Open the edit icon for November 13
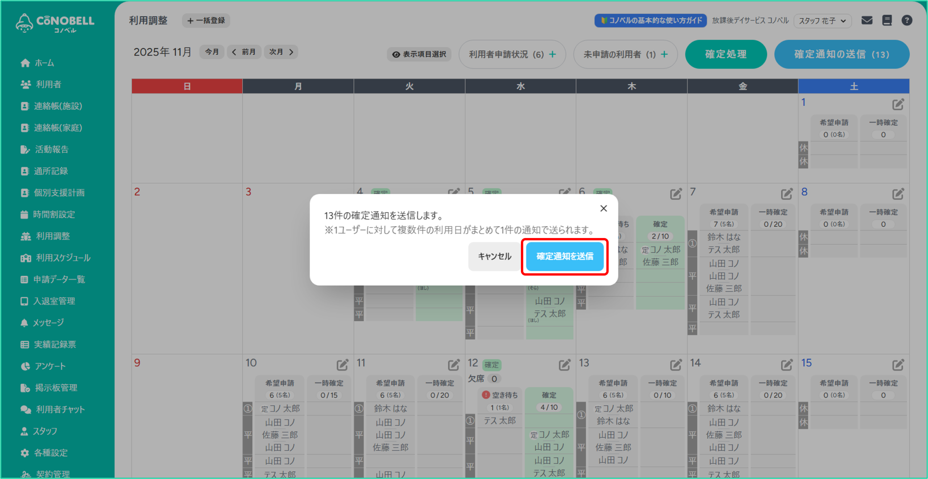 pos(675,365)
